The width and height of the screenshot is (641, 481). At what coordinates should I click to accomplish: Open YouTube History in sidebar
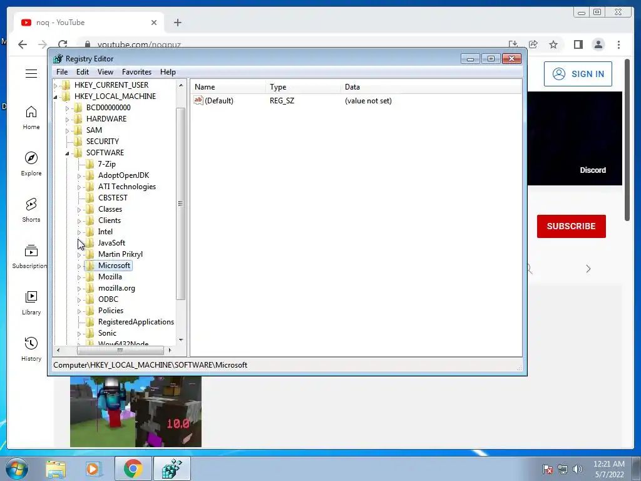(x=31, y=349)
